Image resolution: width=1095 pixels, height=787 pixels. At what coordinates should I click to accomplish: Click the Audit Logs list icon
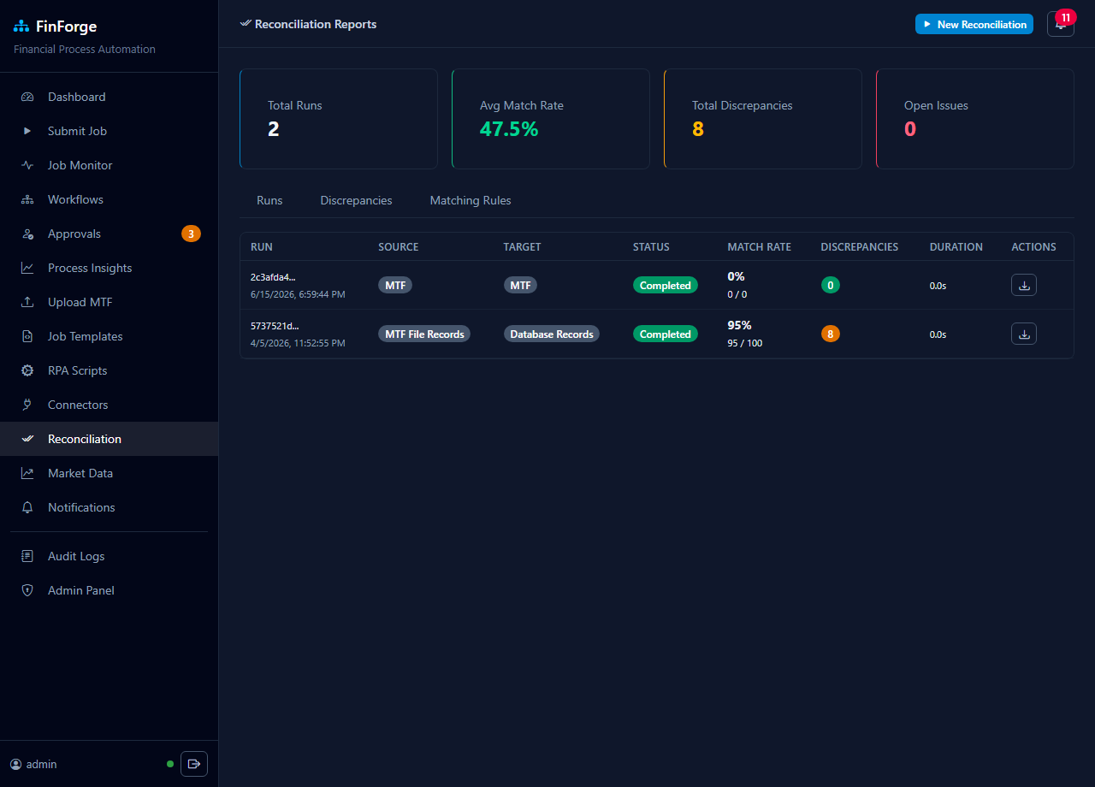click(x=27, y=556)
